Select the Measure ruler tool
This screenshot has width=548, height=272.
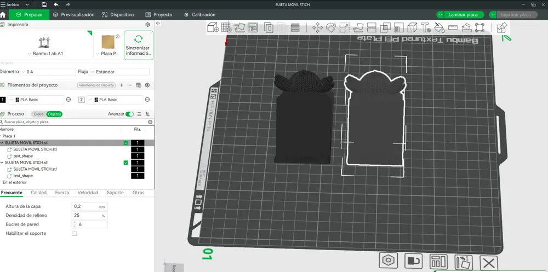click(x=453, y=27)
